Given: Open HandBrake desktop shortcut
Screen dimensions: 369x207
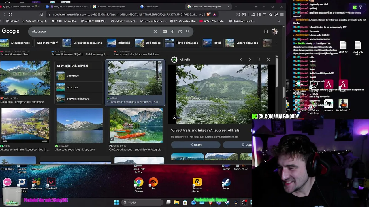Looking at the screenshot, I should 36,184.
